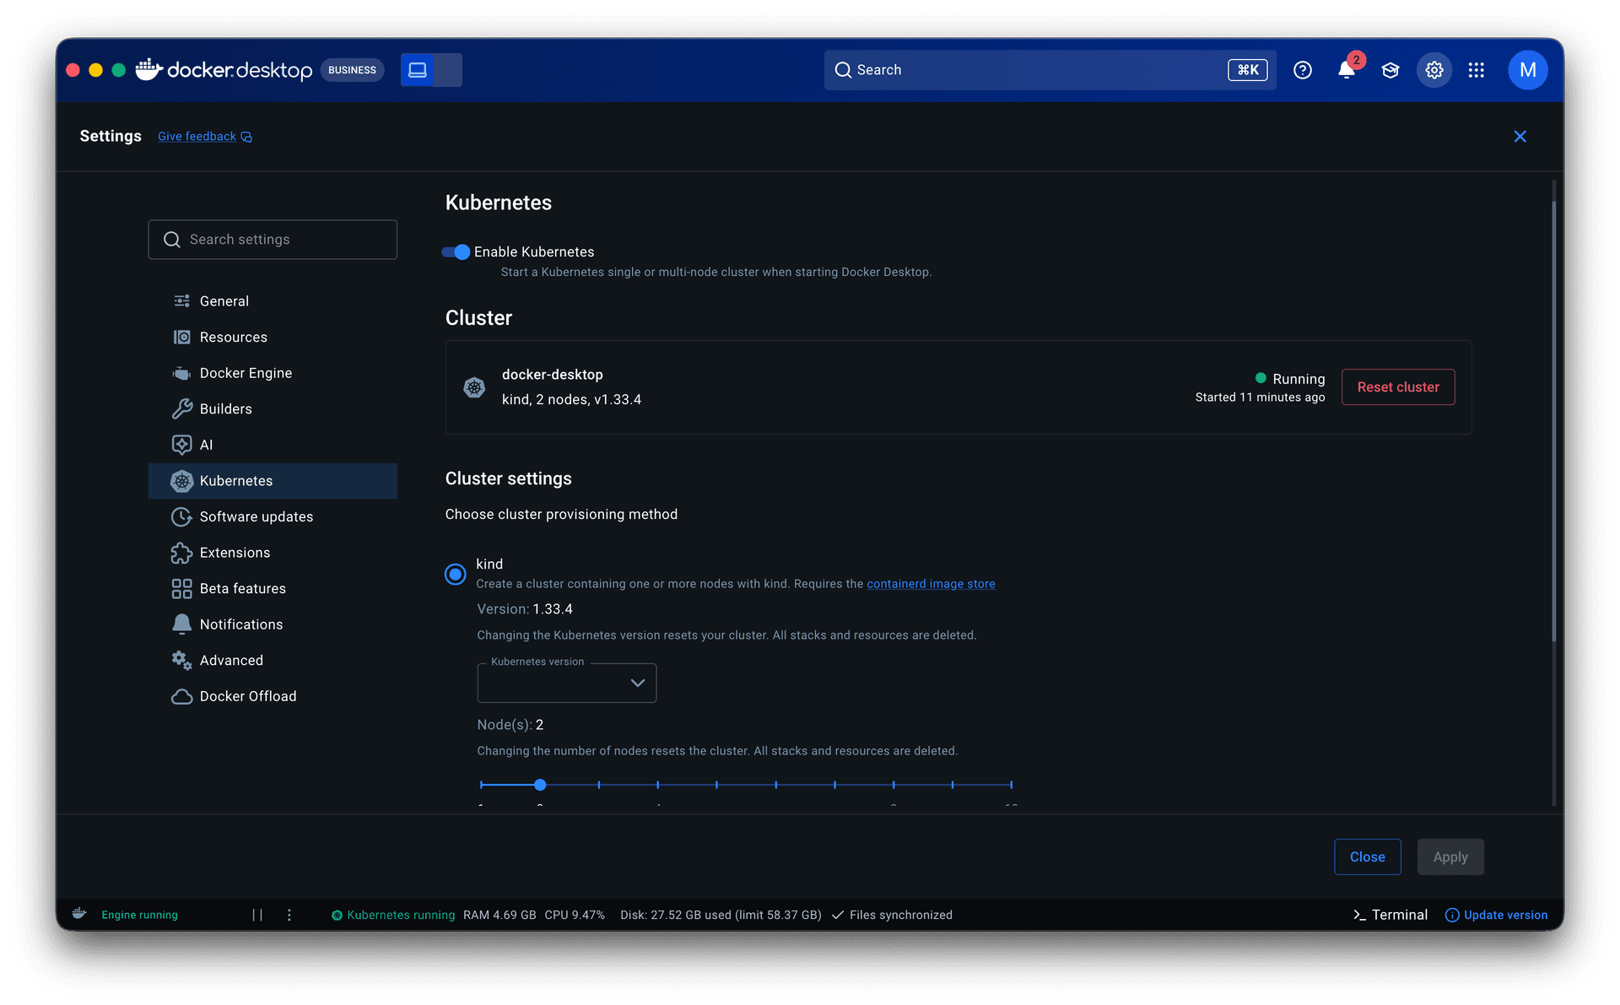Pause the engine using pause icon
The width and height of the screenshot is (1620, 1005).
click(257, 915)
